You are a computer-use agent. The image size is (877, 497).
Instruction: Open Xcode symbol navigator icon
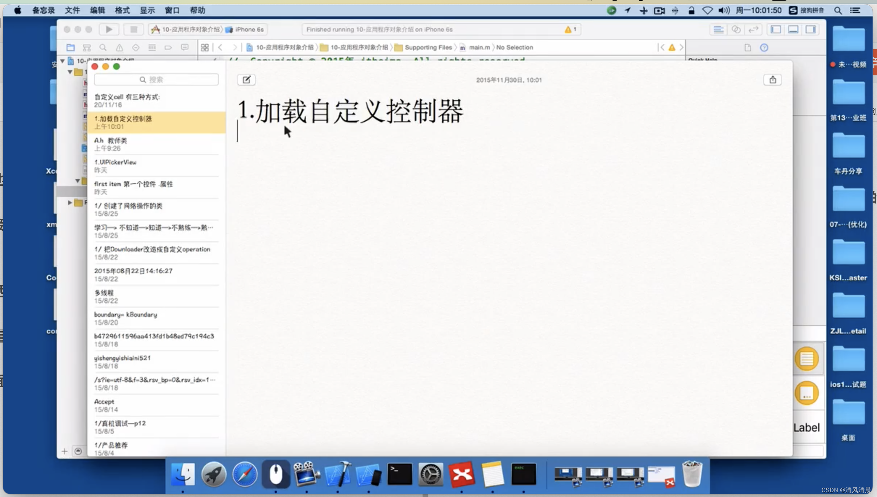pos(87,47)
